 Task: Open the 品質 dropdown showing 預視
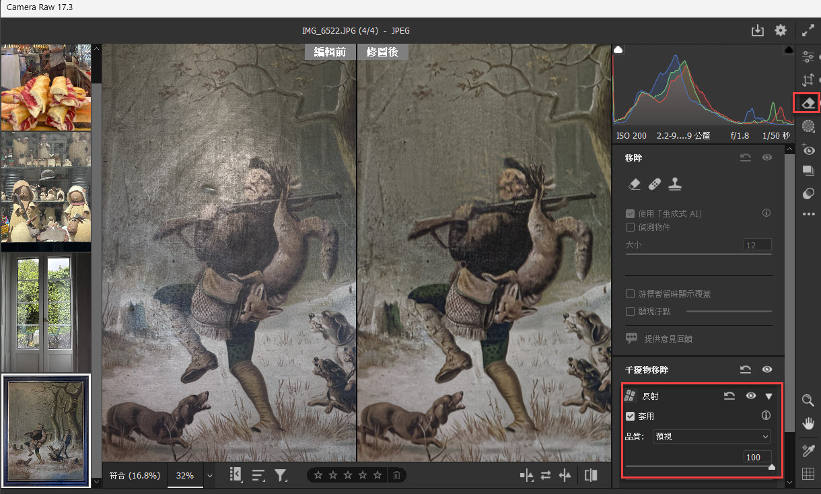711,437
